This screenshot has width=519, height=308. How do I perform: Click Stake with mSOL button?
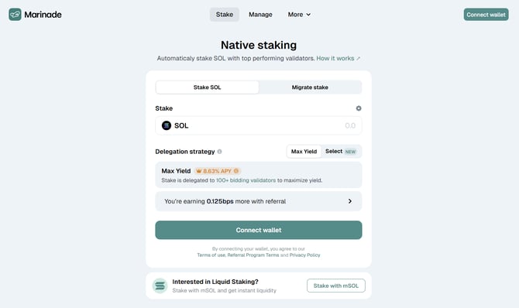tap(336, 286)
